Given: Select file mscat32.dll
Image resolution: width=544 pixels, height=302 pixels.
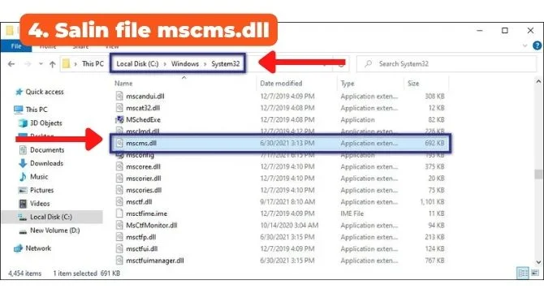Looking at the screenshot, I should pos(143,108).
